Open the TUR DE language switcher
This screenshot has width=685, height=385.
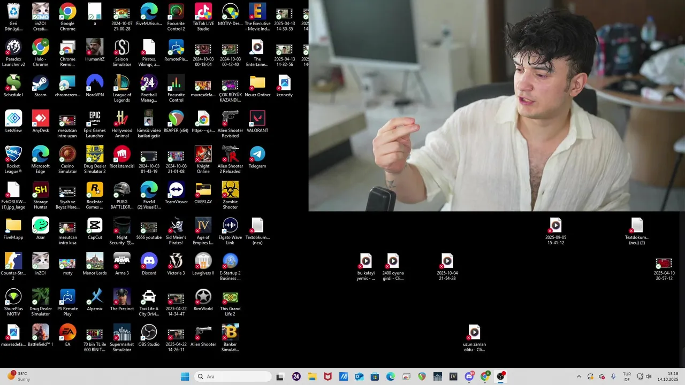pyautogui.click(x=627, y=376)
